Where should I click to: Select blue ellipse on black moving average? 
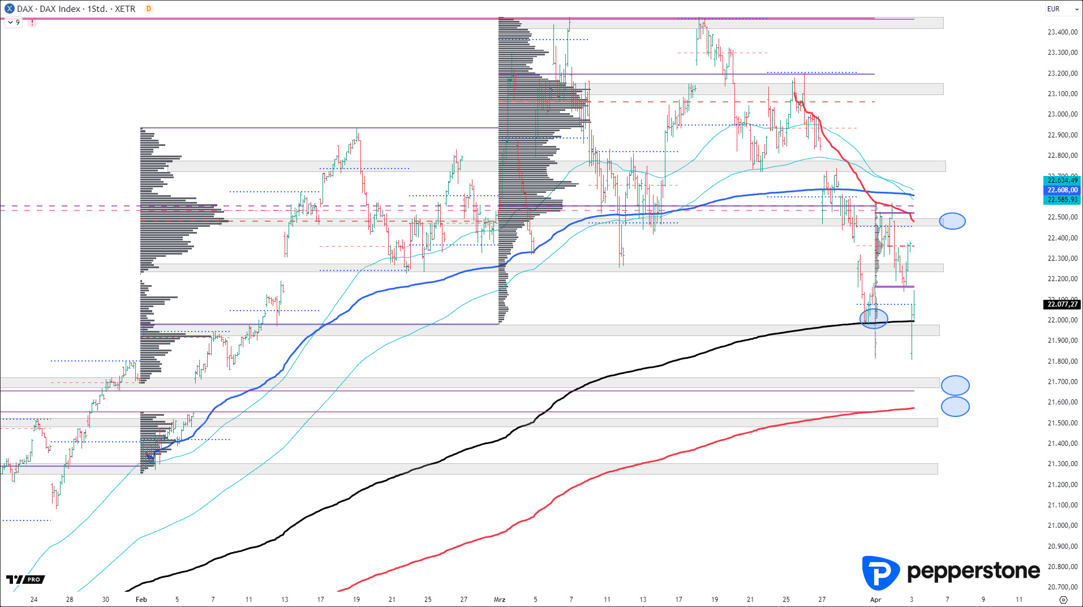[874, 318]
